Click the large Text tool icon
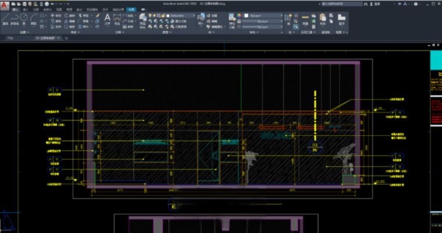This screenshot has width=442, height=233. 107,19
